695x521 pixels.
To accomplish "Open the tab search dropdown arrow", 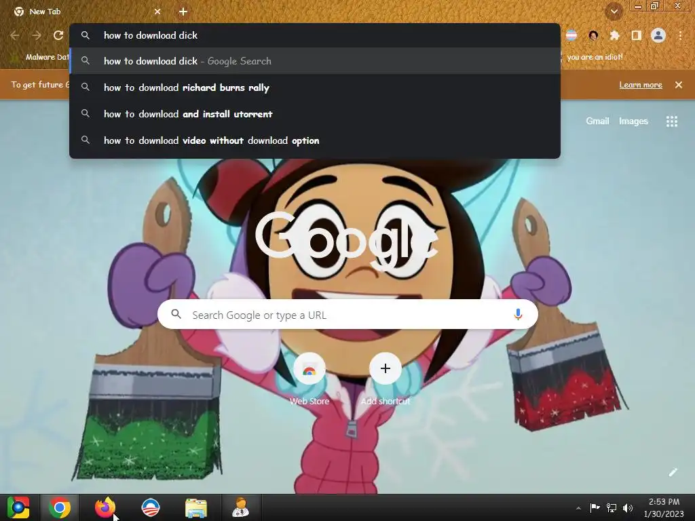I will [x=614, y=12].
